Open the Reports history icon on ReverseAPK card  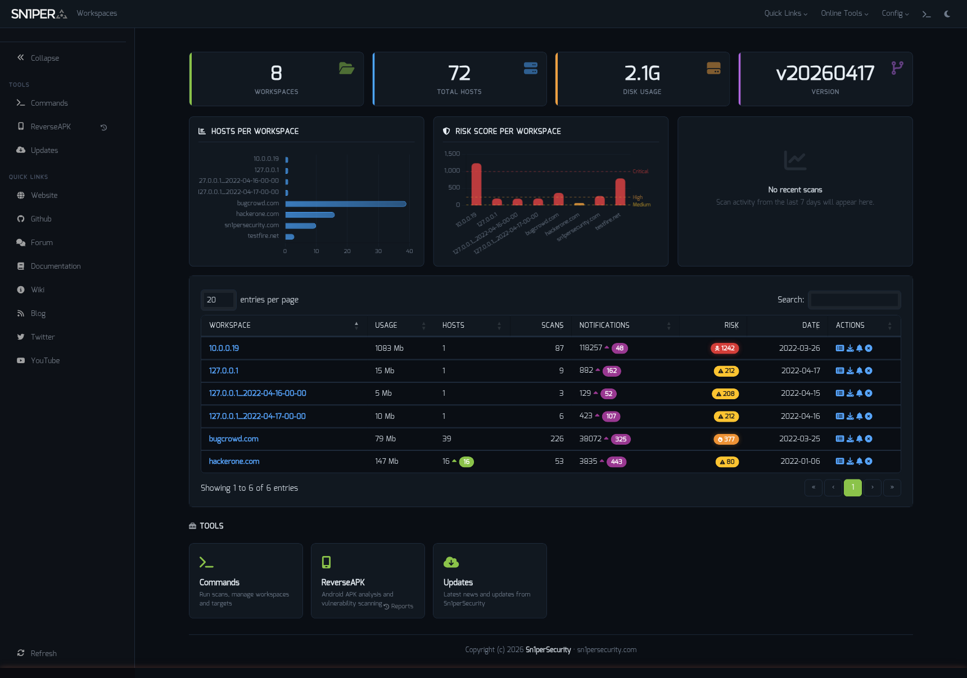pyautogui.click(x=386, y=606)
